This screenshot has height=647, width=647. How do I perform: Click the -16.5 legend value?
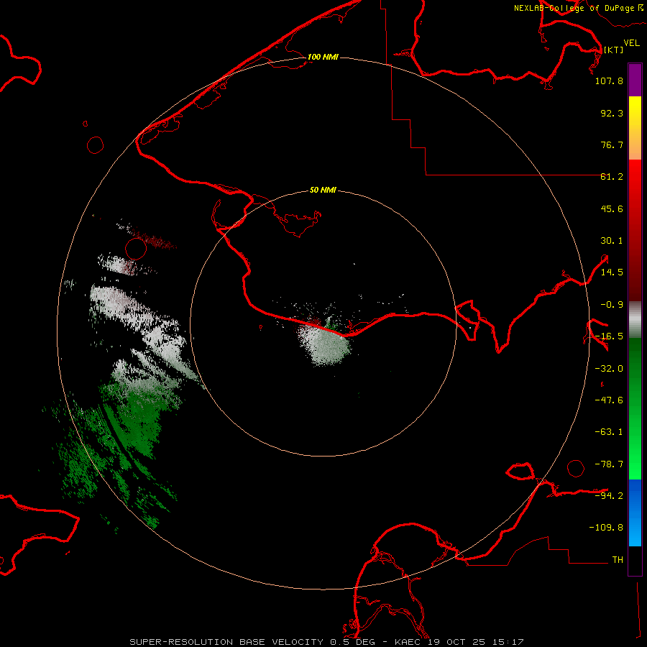tap(609, 336)
